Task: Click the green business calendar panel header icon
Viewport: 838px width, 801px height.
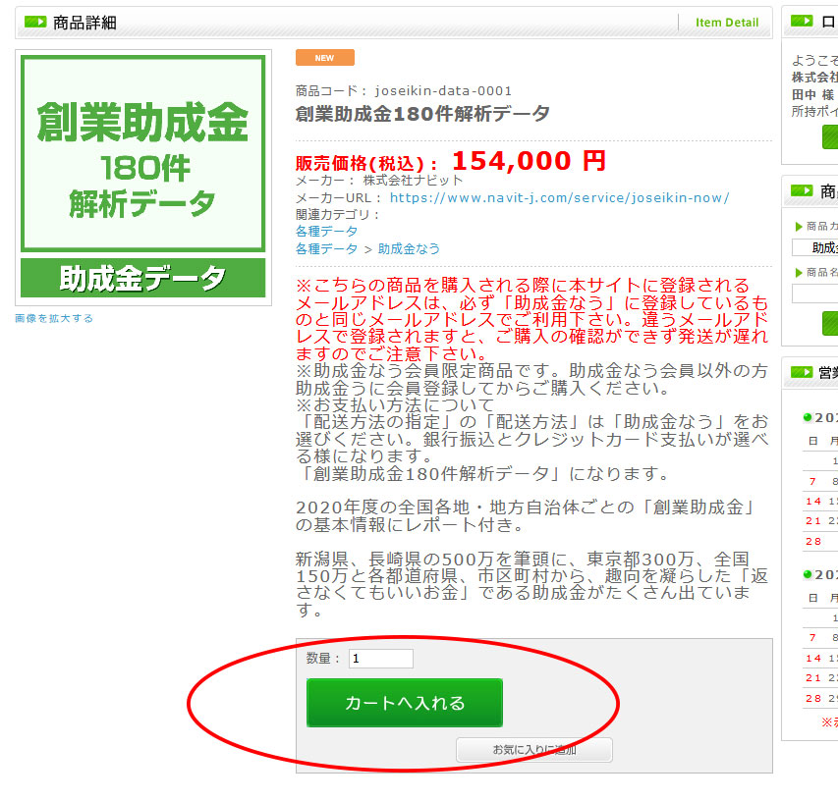Action: point(802,372)
